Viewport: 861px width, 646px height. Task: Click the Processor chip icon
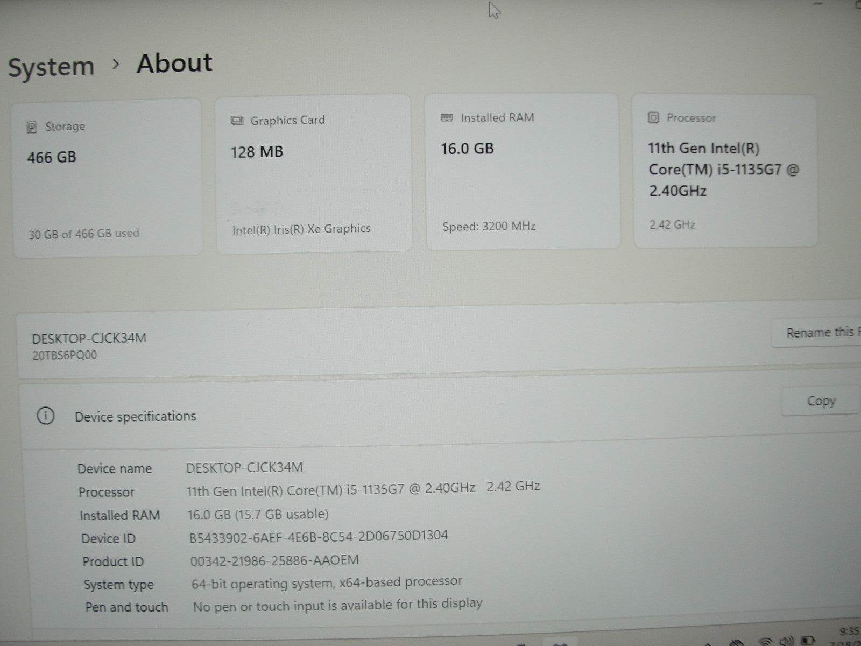click(653, 117)
